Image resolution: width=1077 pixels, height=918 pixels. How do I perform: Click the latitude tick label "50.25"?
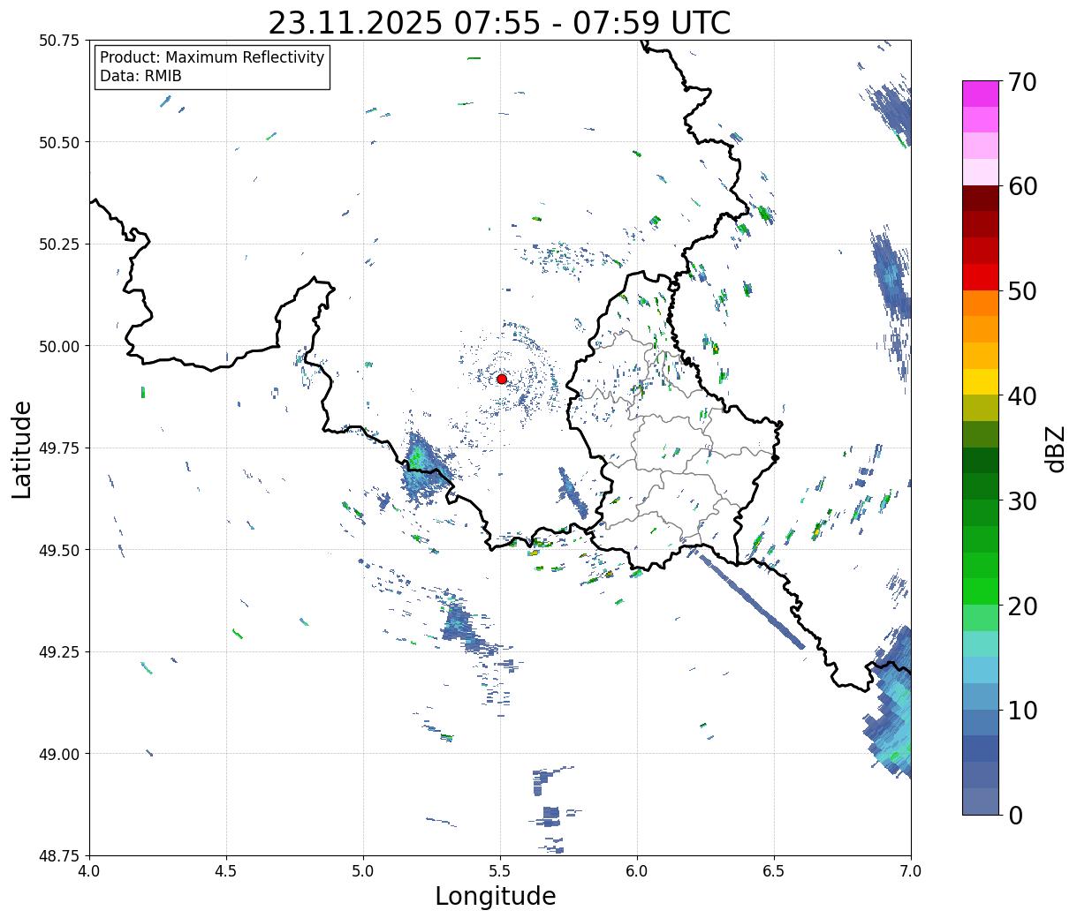(58, 245)
